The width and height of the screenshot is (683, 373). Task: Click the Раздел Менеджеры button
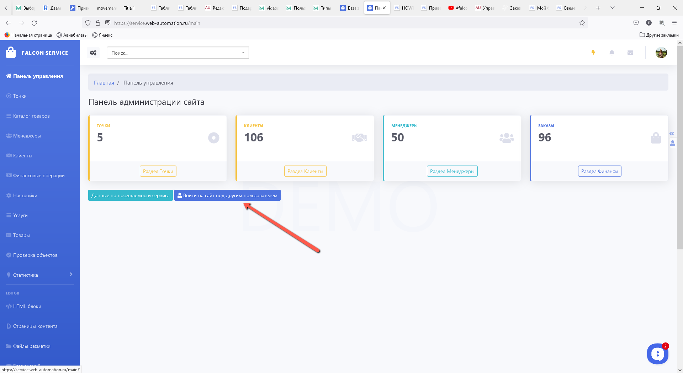tap(452, 171)
